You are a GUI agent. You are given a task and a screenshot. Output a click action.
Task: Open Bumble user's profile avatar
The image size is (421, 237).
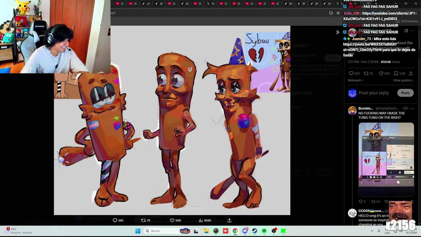coord(352,110)
